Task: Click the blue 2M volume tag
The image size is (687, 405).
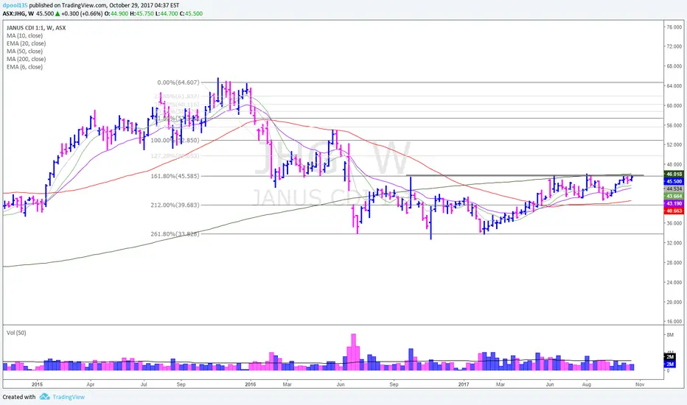Action: pos(670,364)
